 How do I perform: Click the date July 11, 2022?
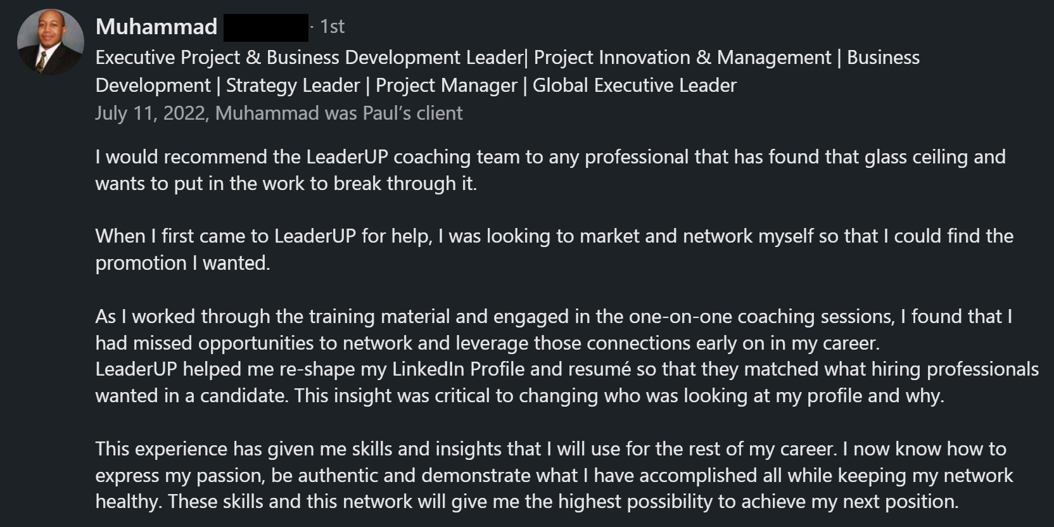tap(150, 113)
